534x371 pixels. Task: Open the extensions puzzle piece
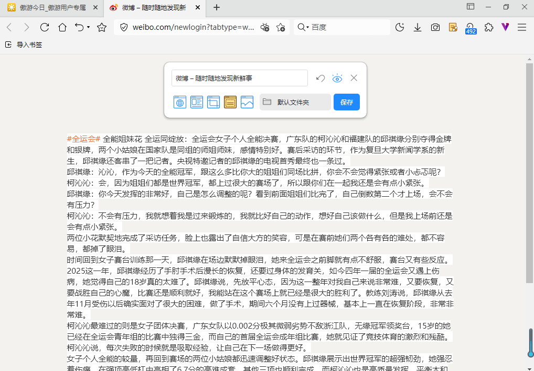(x=489, y=28)
